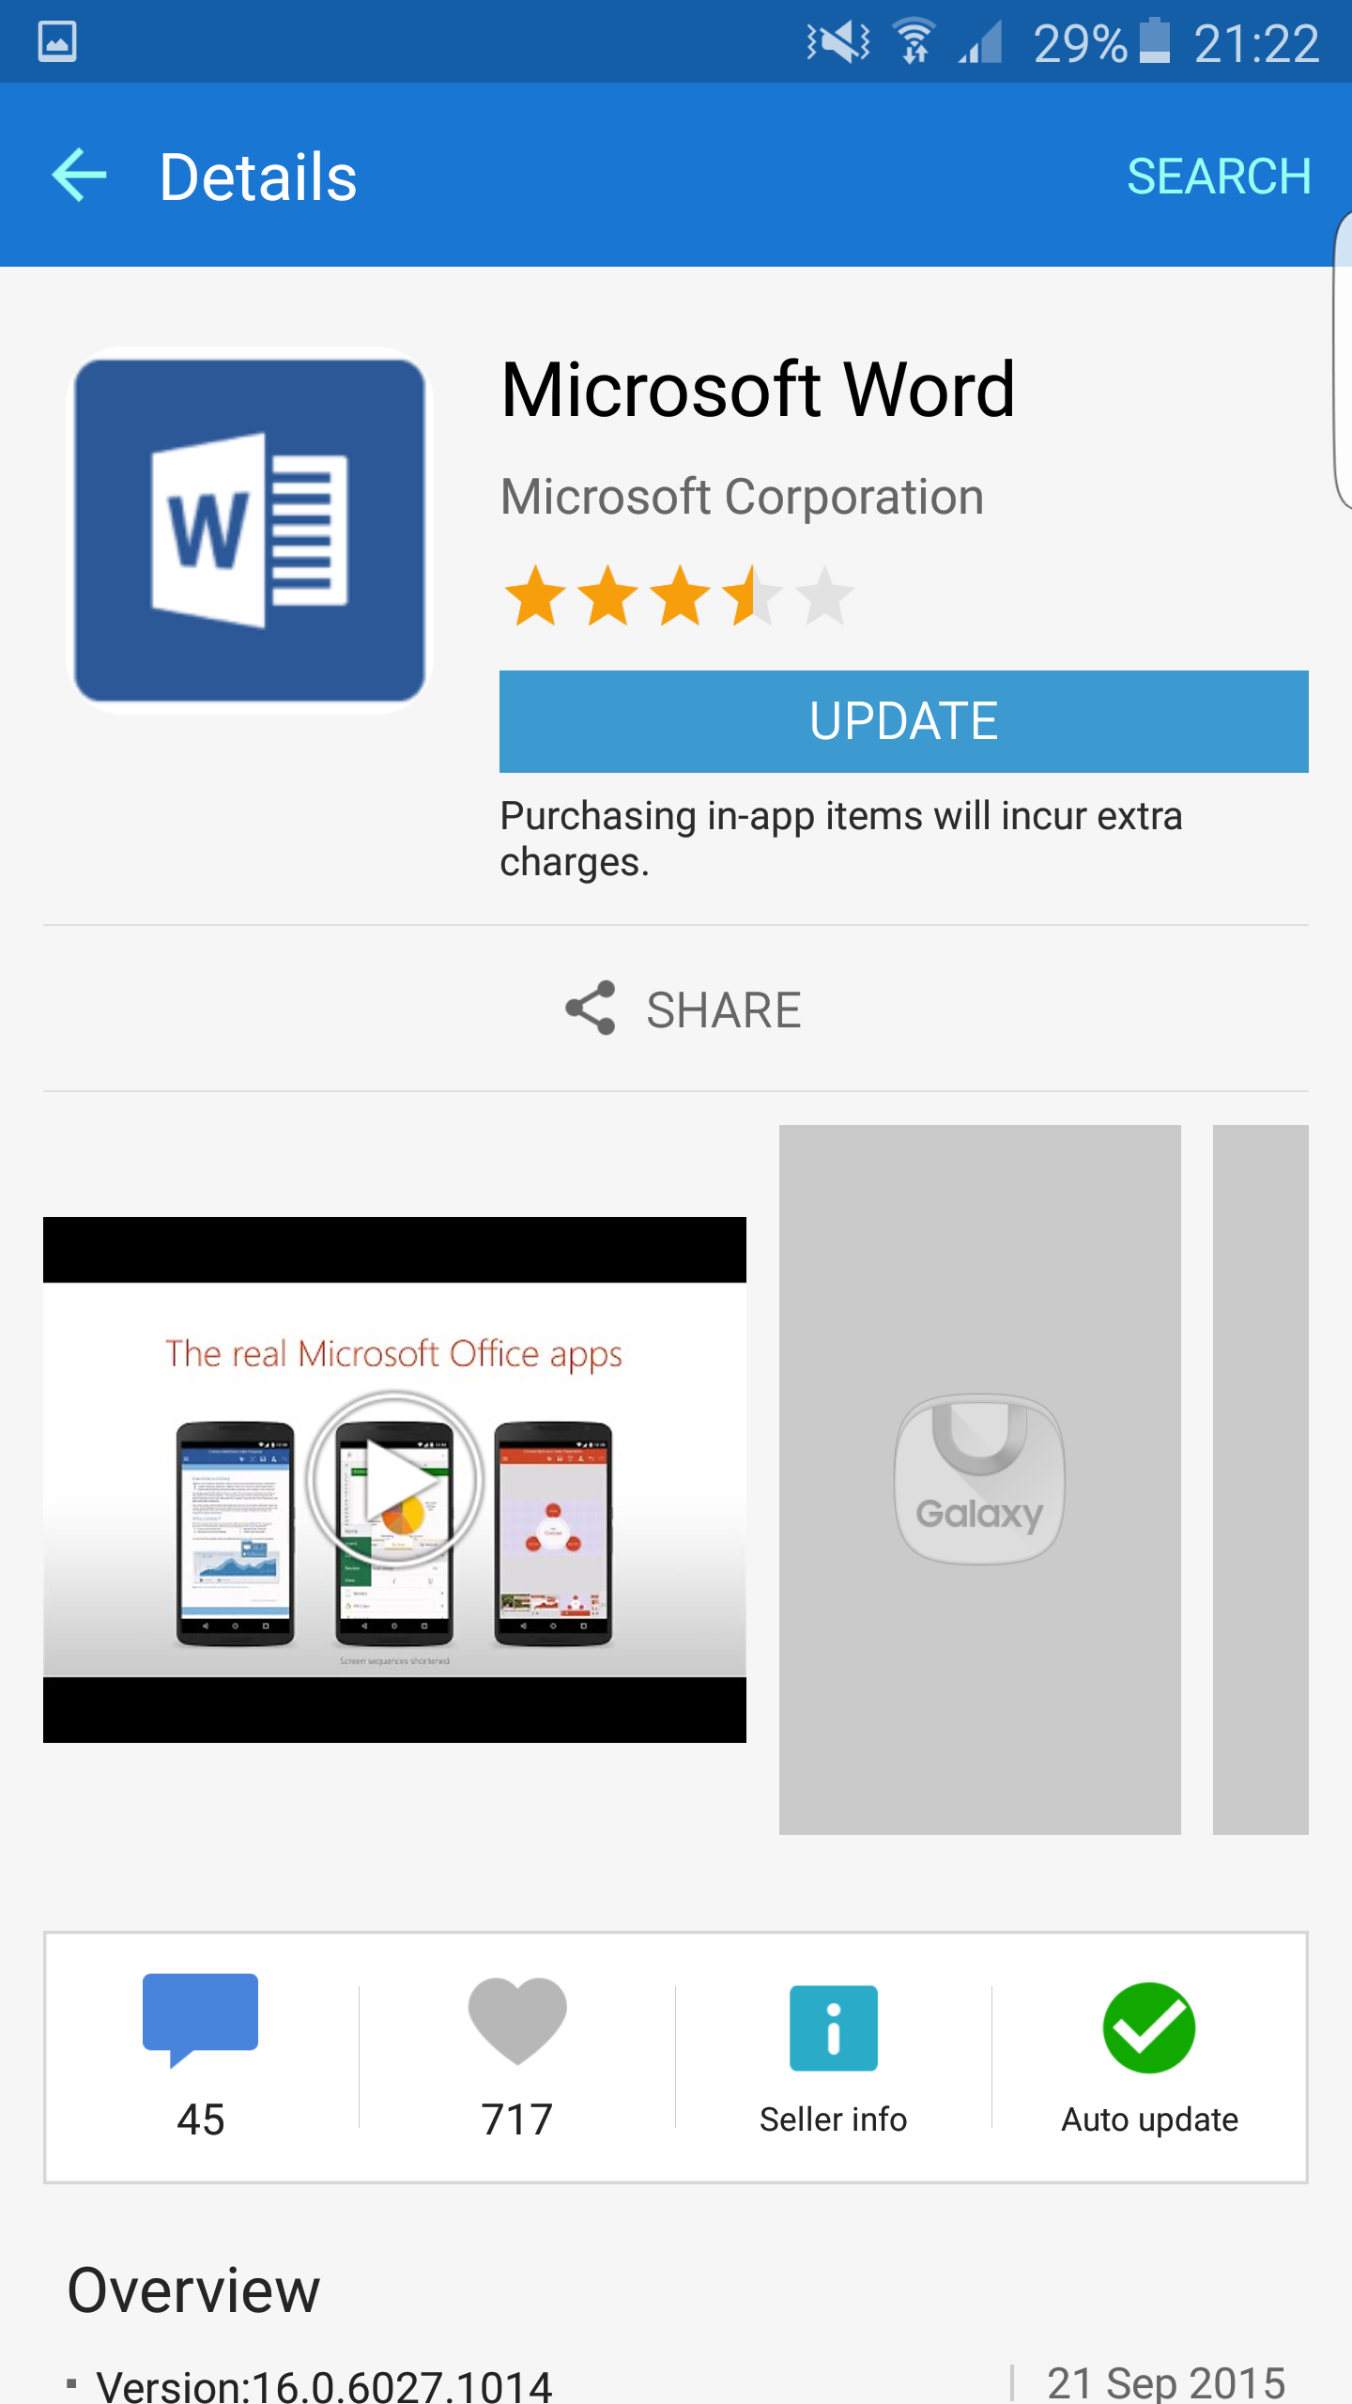Tap the Overview section heading
The image size is (1352, 2404).
coord(194,2289)
